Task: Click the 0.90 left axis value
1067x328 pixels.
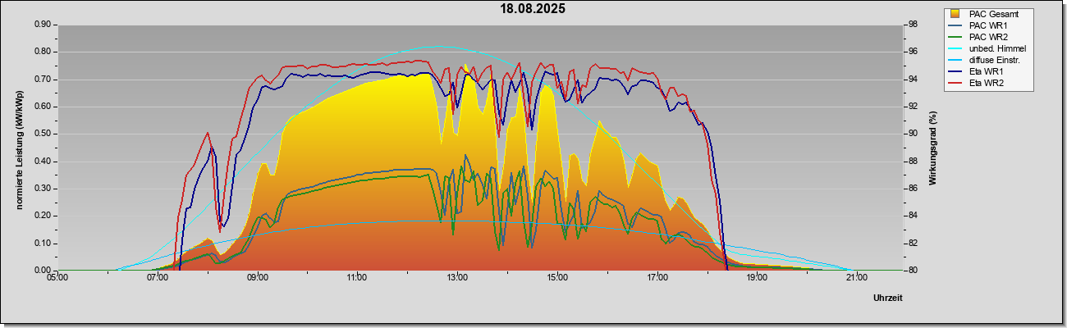Action: (x=42, y=25)
